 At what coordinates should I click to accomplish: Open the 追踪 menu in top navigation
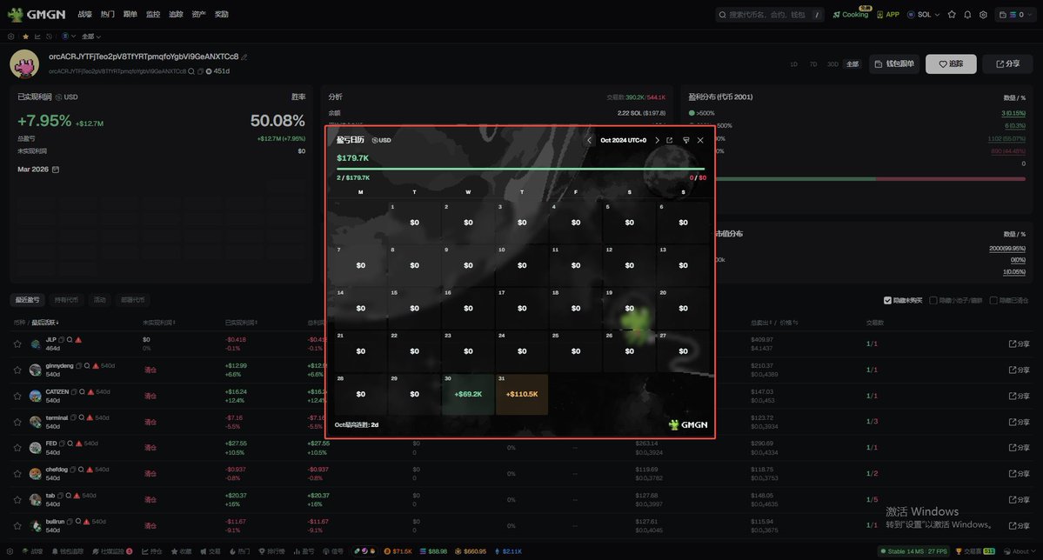click(x=176, y=14)
